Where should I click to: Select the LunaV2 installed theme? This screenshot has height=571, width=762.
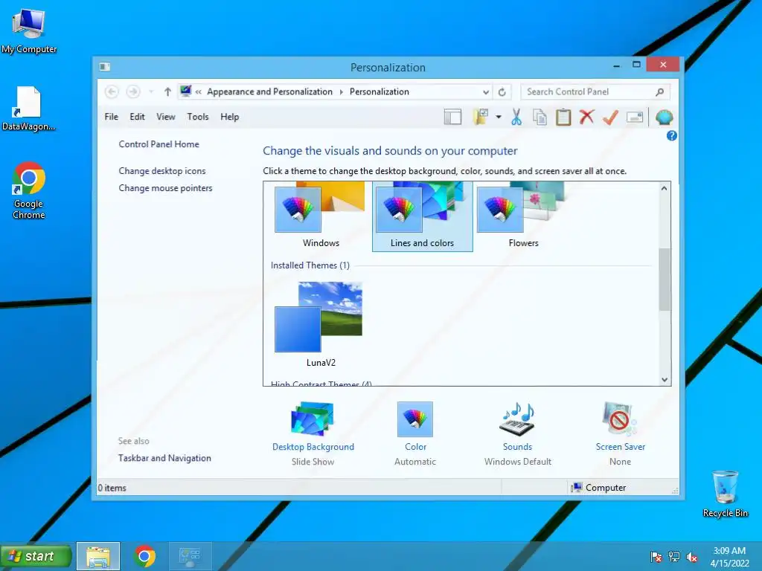321,324
